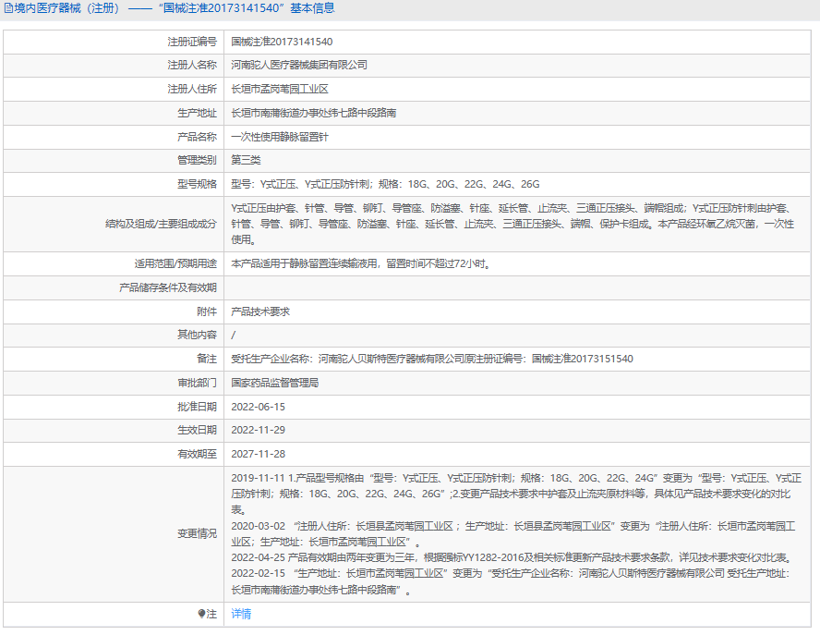Click the 产品储存条件及有效期 label
The width and height of the screenshot is (820, 635).
tap(168, 287)
